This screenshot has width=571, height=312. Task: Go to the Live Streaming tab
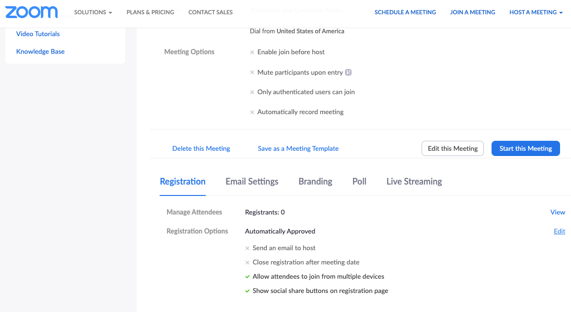pyautogui.click(x=414, y=181)
